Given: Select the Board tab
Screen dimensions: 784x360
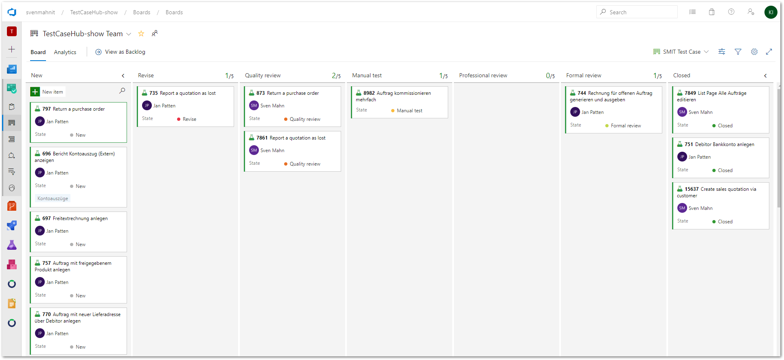Looking at the screenshot, I should [x=38, y=52].
